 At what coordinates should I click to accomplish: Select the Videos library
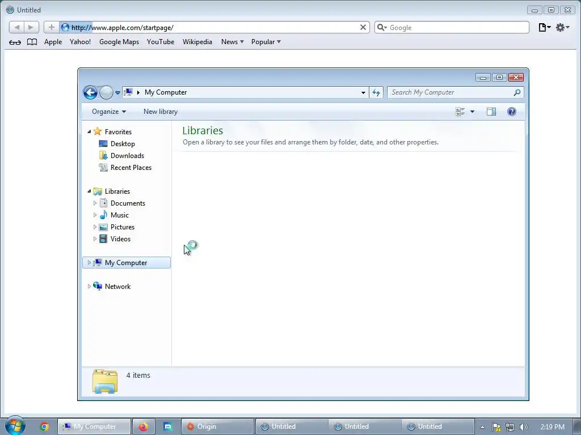[x=120, y=239]
